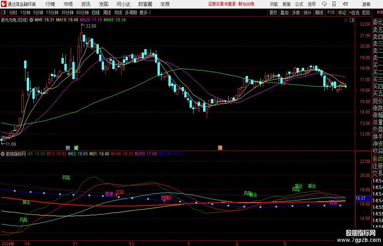Click the 返回 button
383x246 pixels.
(366, 13)
